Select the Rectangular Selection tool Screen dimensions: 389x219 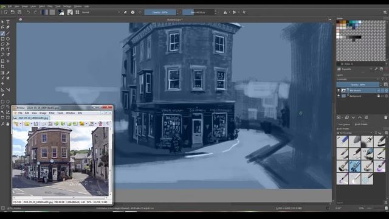pyautogui.click(x=2, y=102)
